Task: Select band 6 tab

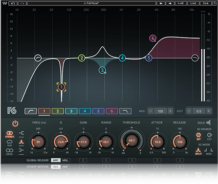Action: point(112,111)
